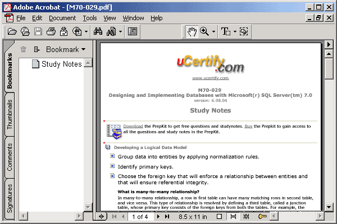Image resolution: width=337 pixels, height=224 pixels.
Task: Select the Text Select tool
Action: 226,31
